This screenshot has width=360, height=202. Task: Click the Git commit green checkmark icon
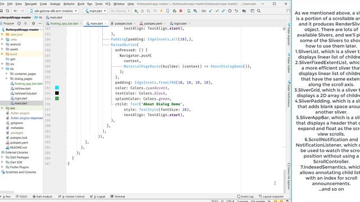click(x=217, y=11)
